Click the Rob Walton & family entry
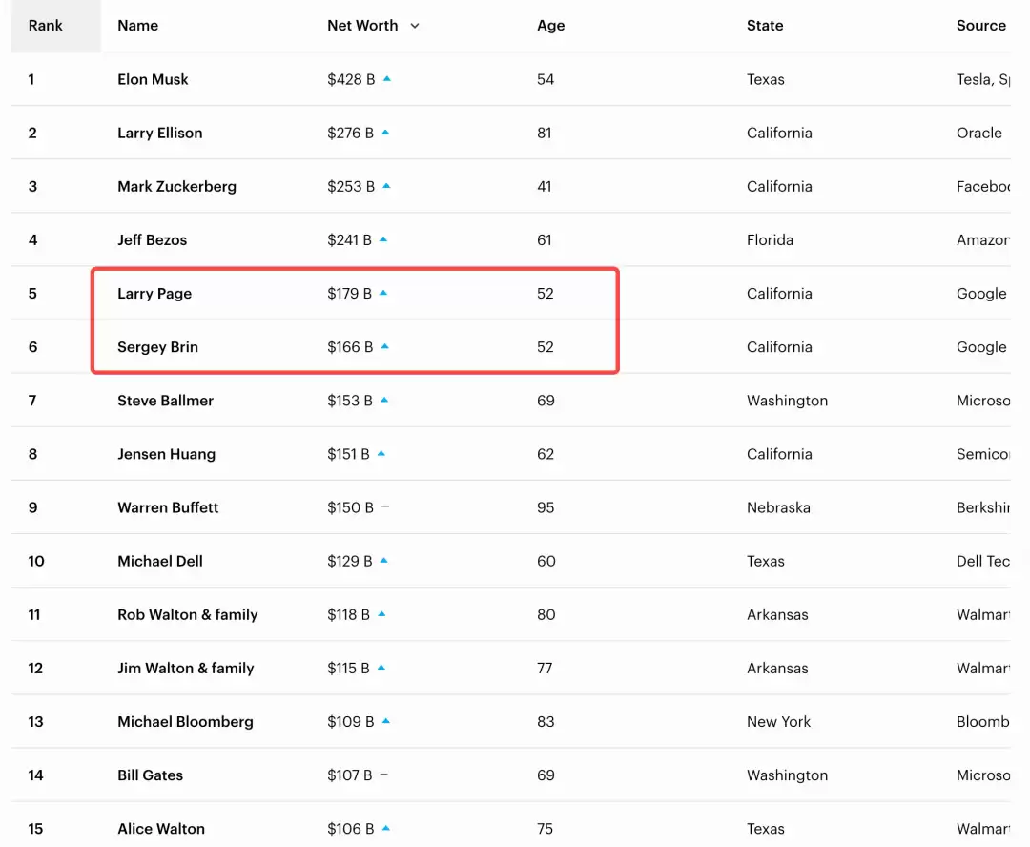Screen dimensions: 1030x847 187,615
